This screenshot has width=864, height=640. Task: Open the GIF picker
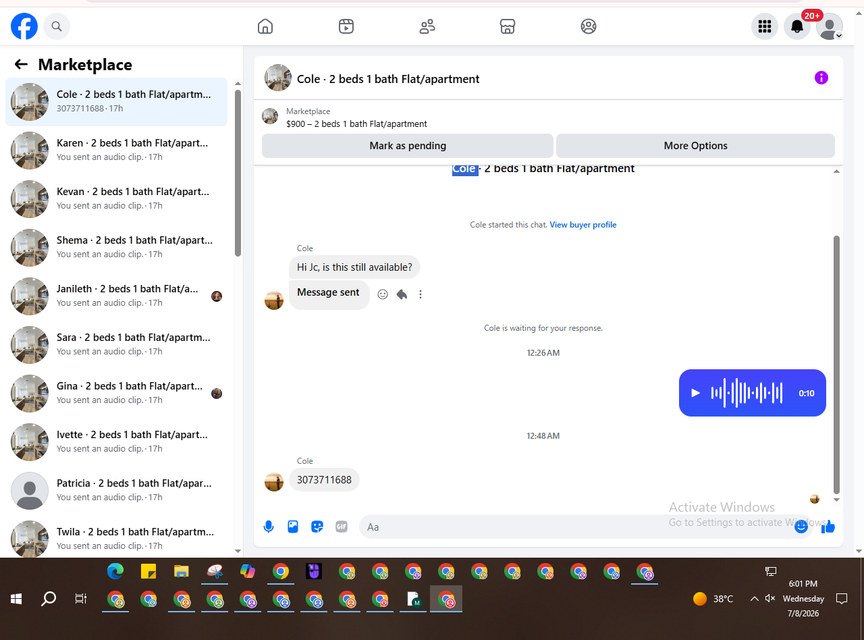(x=342, y=527)
